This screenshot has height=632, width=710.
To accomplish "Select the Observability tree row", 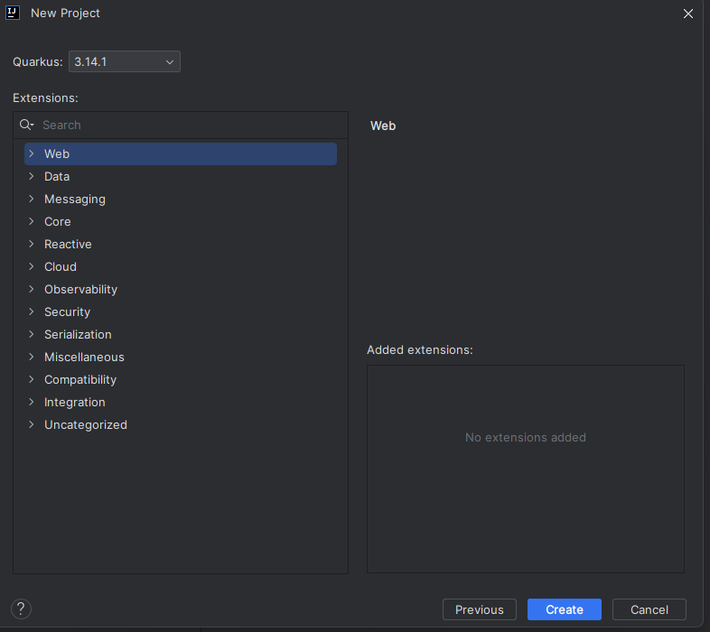I will 181,289.
